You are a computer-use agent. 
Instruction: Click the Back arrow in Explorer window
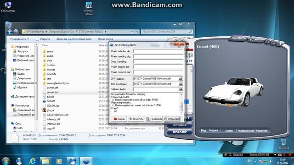[10, 32]
